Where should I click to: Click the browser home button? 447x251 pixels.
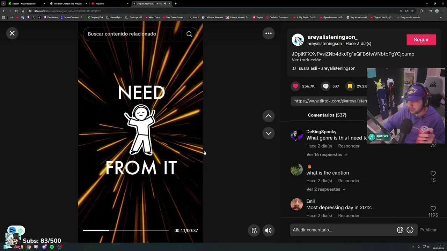(x=23, y=11)
